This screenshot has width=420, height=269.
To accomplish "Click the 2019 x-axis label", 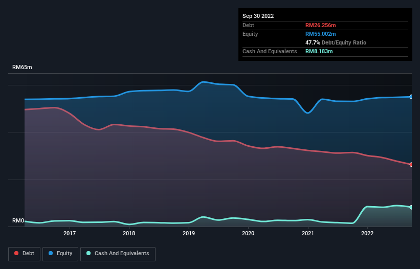I will pos(189,233).
